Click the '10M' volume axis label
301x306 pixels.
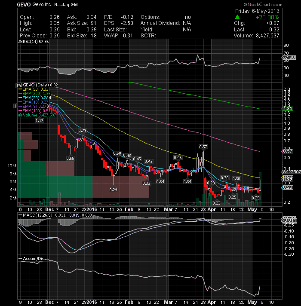pyautogui.click(x=12, y=166)
